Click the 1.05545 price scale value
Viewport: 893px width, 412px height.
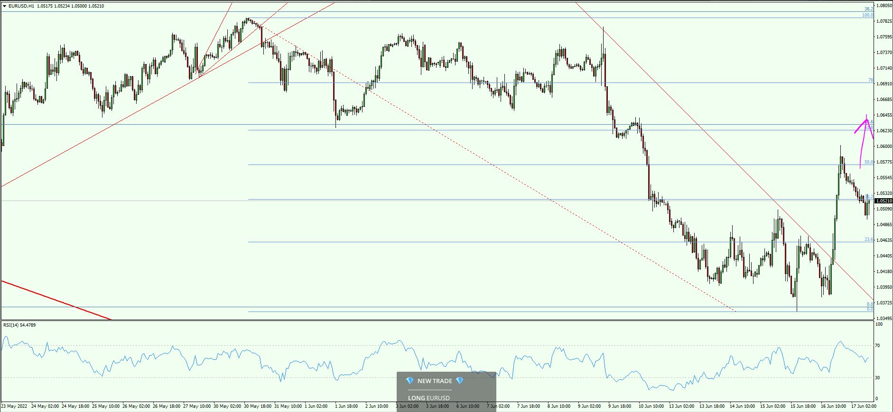884,178
